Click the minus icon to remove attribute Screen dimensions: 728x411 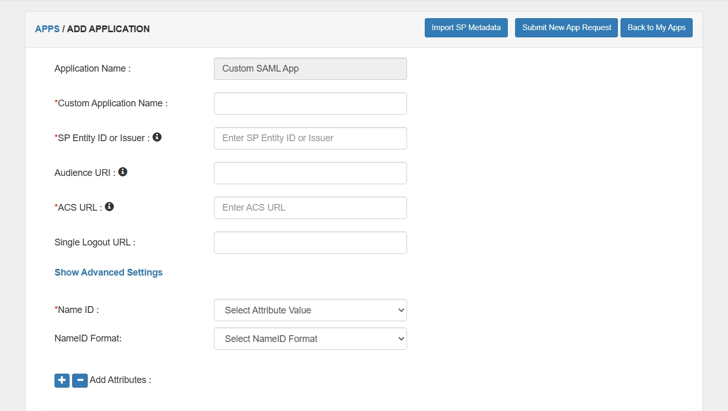pos(79,380)
